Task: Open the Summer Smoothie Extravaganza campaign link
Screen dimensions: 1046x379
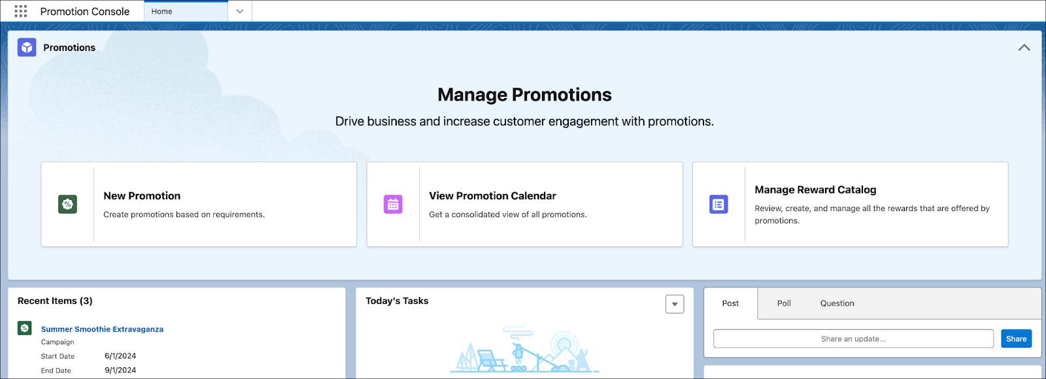Action: 101,329
